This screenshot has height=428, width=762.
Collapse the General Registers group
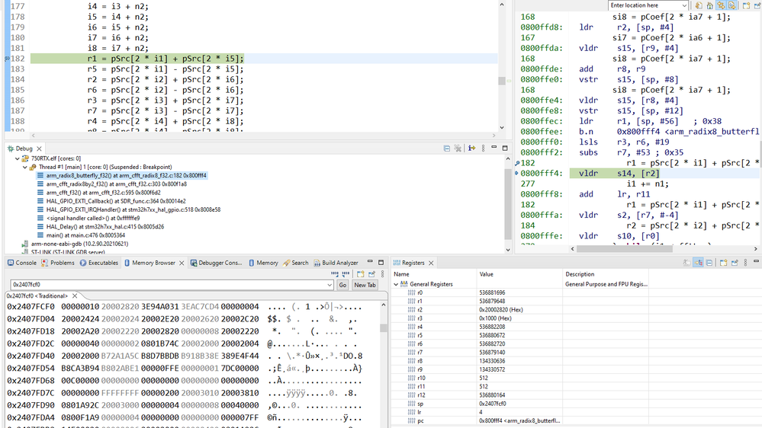(396, 284)
